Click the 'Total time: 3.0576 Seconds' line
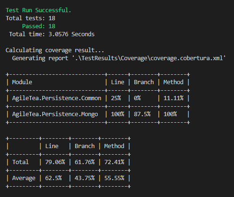This screenshot has height=197, width=234. (x=52, y=34)
